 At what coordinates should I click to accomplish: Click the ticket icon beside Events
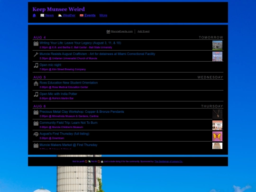pyautogui.click(x=82, y=15)
